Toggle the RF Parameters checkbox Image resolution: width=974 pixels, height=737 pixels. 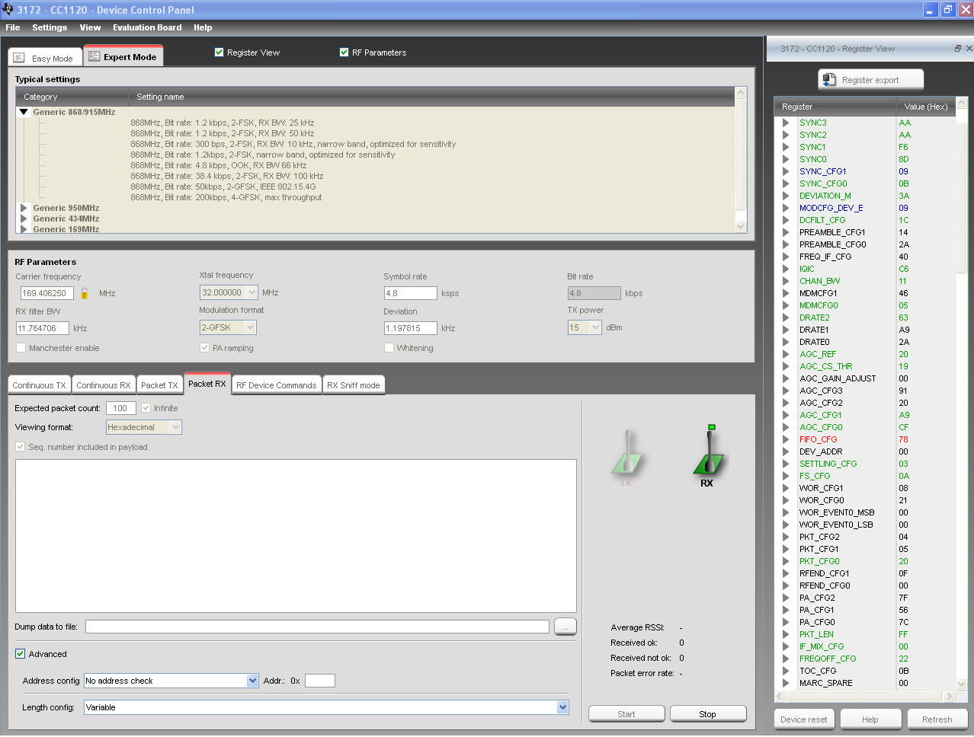click(344, 53)
